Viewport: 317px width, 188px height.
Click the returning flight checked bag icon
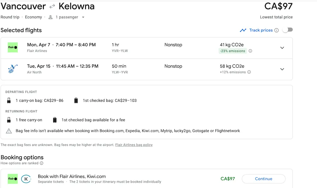(x=55, y=120)
